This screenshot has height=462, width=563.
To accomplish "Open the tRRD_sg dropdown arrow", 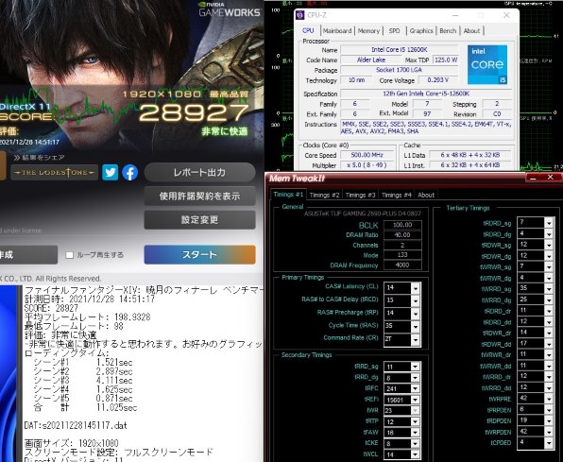I will [x=415, y=367].
